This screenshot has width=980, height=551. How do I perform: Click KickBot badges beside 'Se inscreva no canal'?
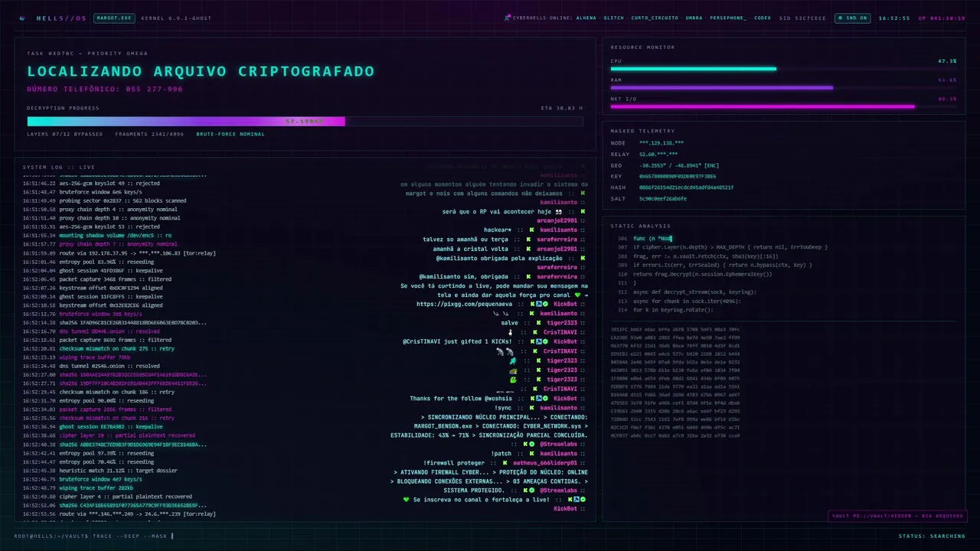coord(577,500)
